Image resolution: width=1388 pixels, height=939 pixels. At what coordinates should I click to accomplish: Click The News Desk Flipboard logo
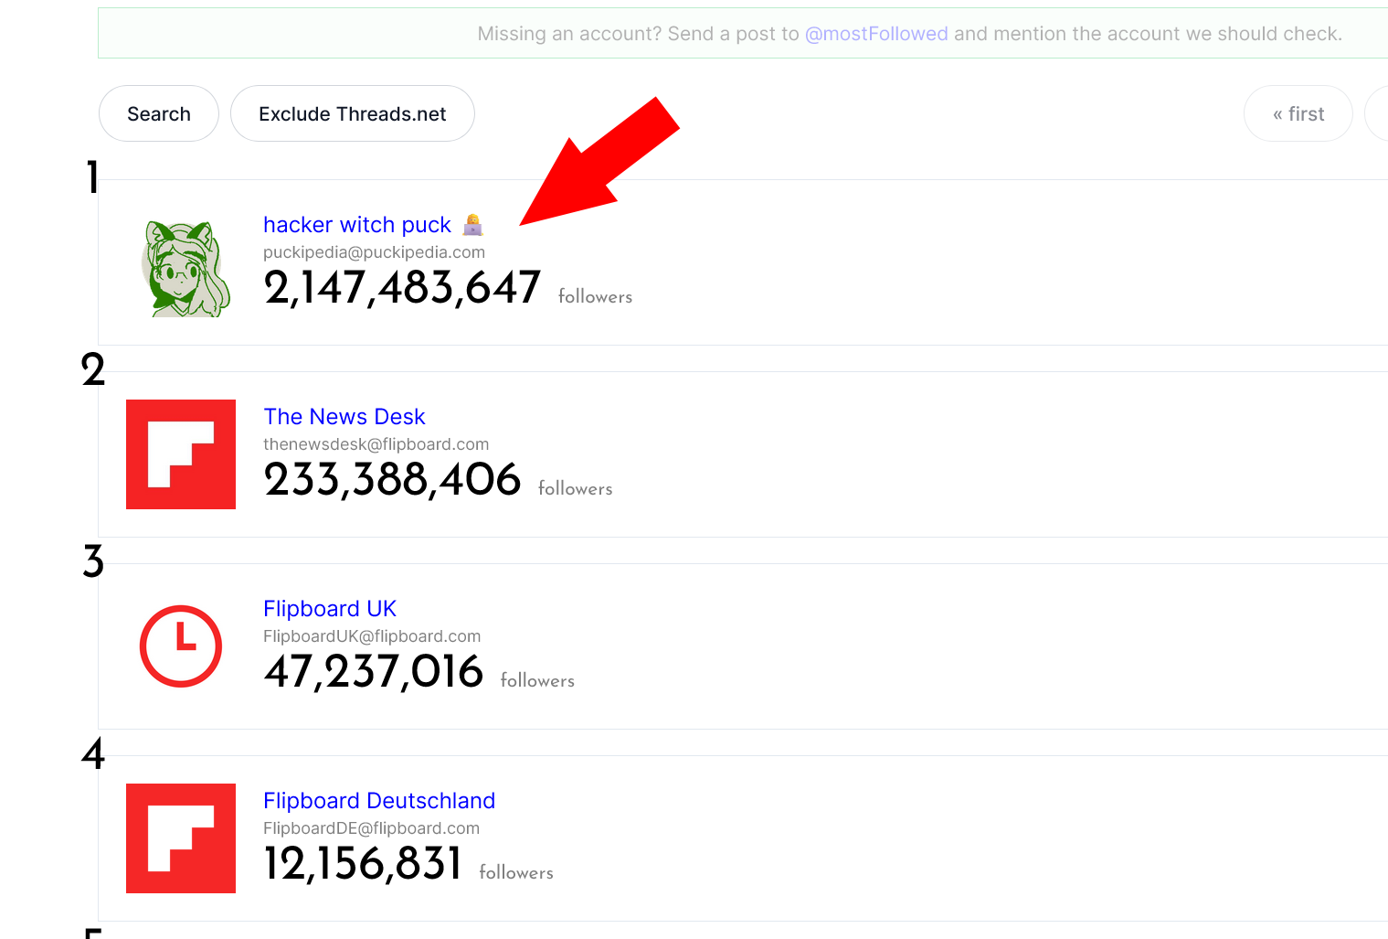[181, 454]
